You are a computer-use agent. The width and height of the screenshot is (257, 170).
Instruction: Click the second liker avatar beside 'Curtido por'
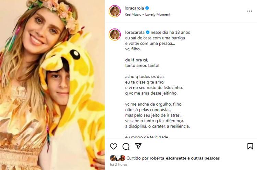121,158
